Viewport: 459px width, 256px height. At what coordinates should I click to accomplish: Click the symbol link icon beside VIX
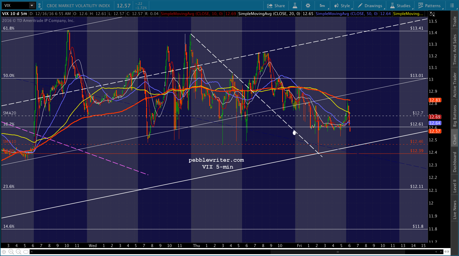coord(39,6)
